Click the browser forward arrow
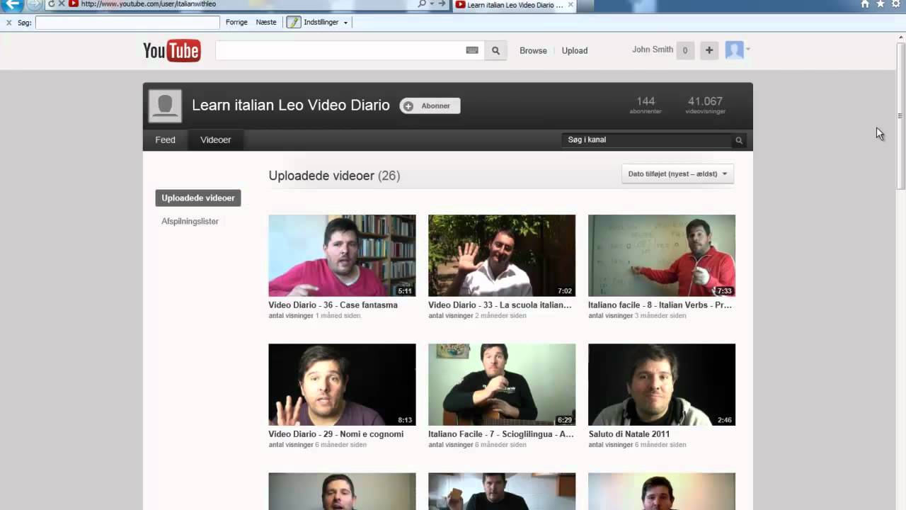 click(33, 4)
